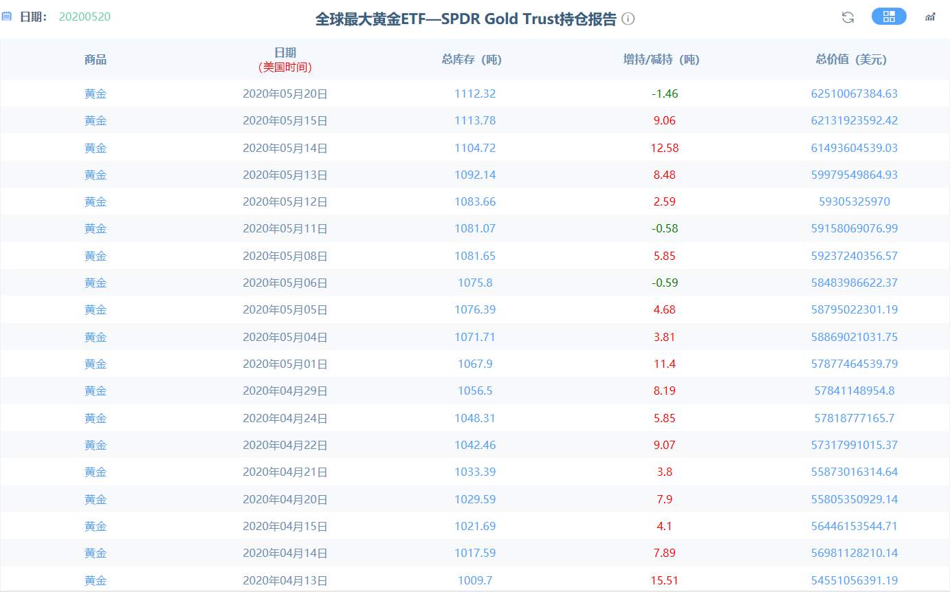The height and width of the screenshot is (592, 950).
Task: Click the total value 62131923592.42
Action: [x=854, y=120]
